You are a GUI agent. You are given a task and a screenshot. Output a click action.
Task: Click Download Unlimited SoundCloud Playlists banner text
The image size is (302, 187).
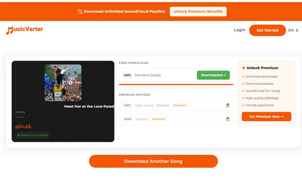(x=125, y=12)
